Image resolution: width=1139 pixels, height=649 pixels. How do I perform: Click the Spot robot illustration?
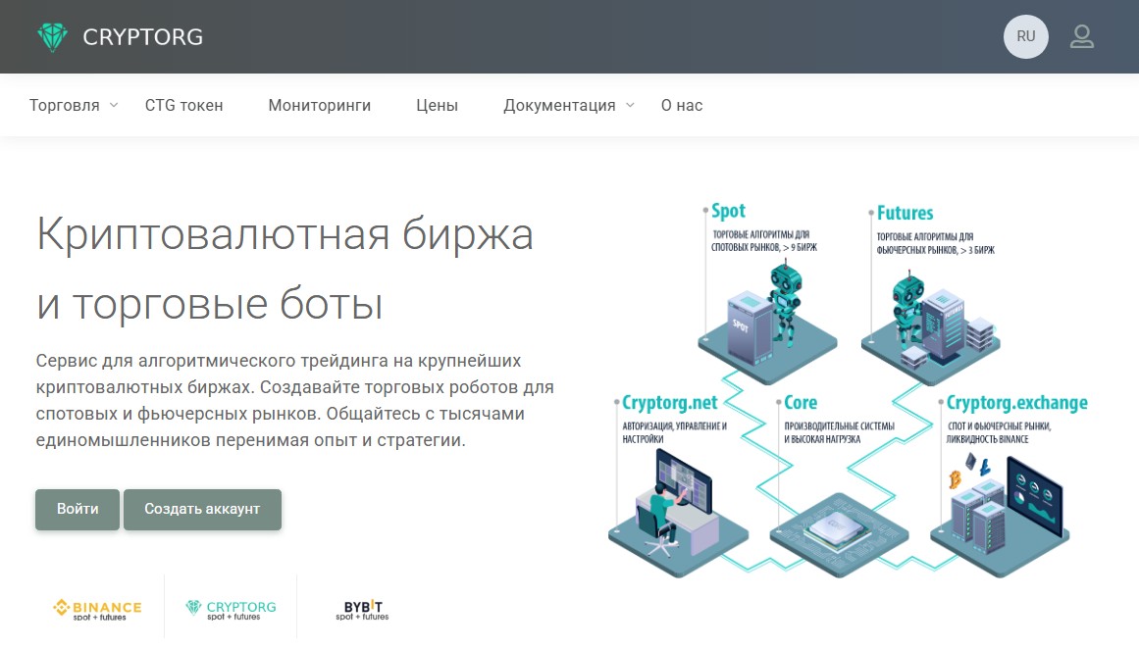pos(767,324)
